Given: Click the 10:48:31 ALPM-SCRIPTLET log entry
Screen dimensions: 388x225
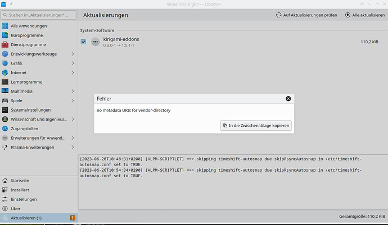Looking at the screenshot, I should [x=220, y=162].
